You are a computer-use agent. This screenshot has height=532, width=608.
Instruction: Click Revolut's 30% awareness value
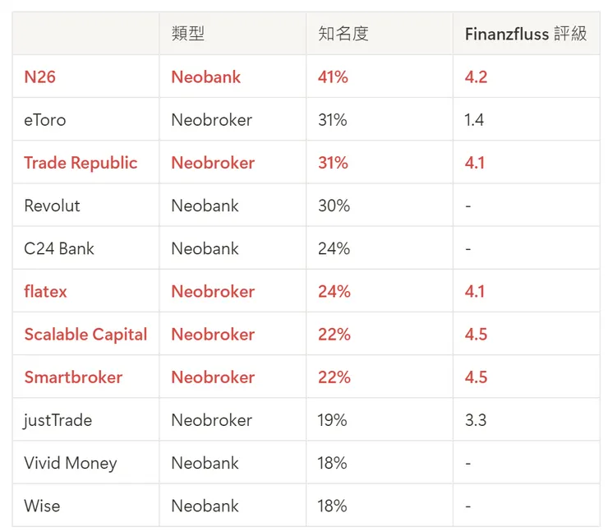[334, 206]
